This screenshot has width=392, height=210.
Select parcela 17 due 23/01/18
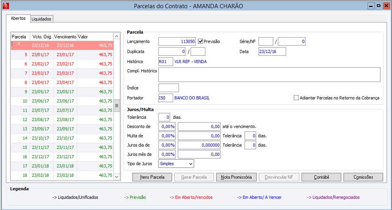click(x=62, y=166)
